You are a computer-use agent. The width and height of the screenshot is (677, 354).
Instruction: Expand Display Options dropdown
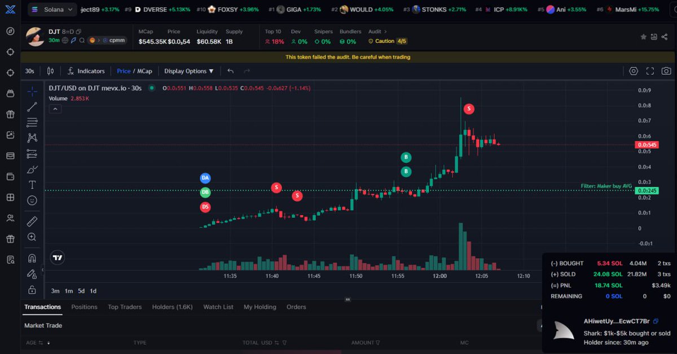pyautogui.click(x=189, y=71)
